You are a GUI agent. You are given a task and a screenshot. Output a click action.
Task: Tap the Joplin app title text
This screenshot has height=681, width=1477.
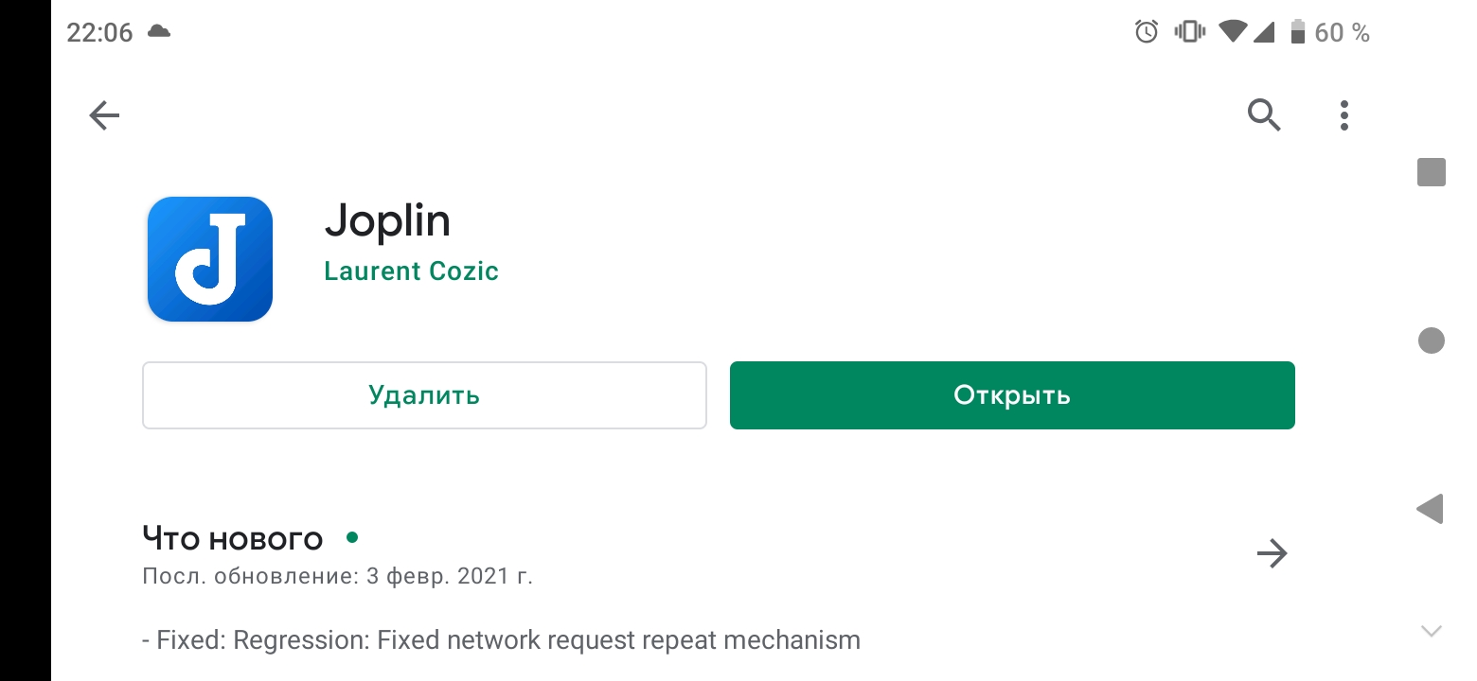(x=387, y=220)
